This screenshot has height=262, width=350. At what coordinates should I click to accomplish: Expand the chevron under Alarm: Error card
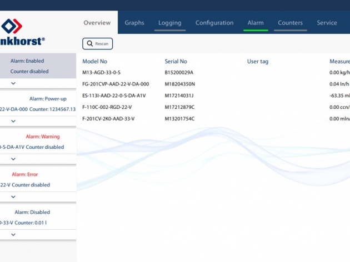click(13, 196)
